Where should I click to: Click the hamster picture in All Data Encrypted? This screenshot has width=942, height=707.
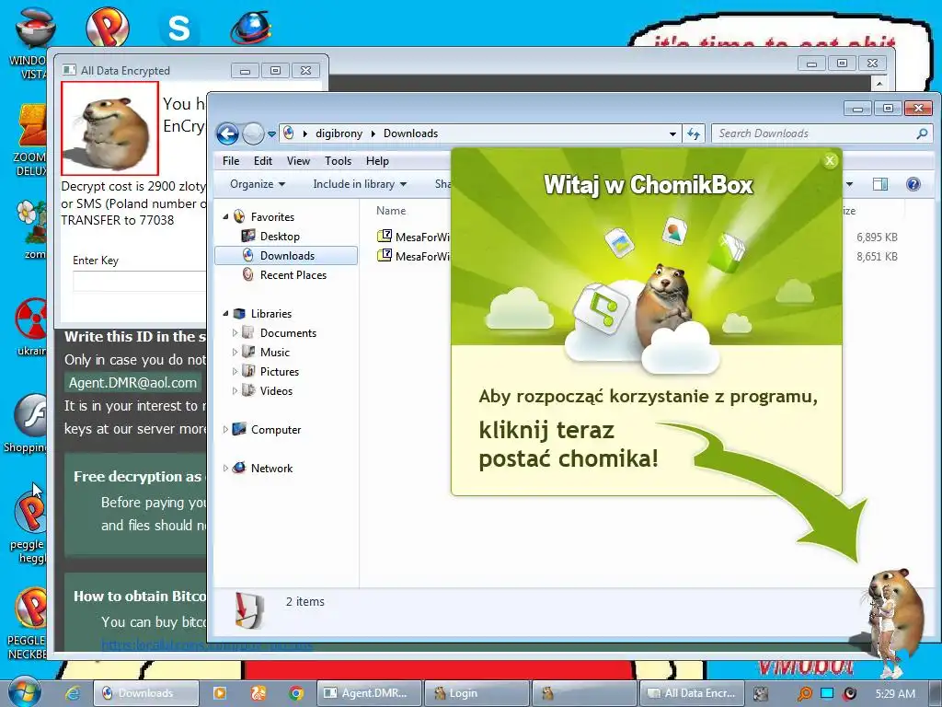(110, 129)
